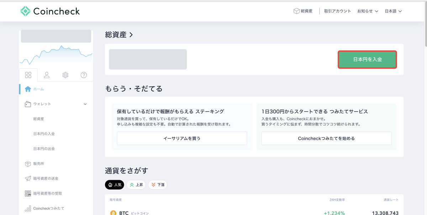Click the Coincheckつみたてを始める button
The image size is (427, 215).
click(326, 138)
